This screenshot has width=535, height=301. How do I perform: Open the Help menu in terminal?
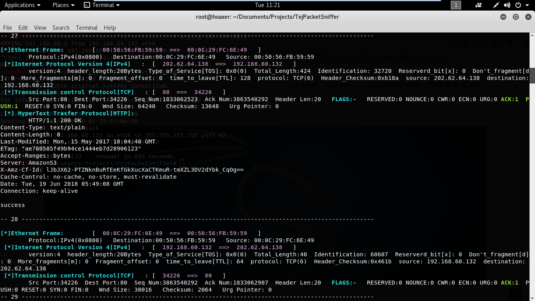click(110, 28)
